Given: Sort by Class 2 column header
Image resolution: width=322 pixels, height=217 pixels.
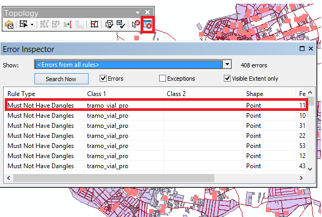Looking at the screenshot, I should tap(203, 94).
